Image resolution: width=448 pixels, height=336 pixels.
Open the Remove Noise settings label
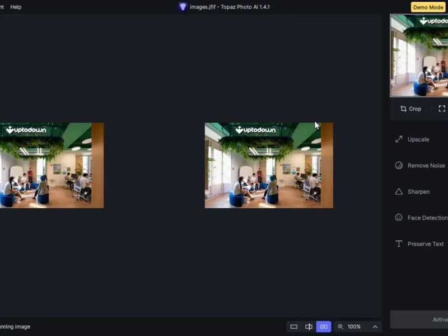tap(426, 166)
